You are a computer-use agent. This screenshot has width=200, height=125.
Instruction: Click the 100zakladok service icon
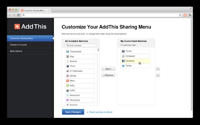68,52
